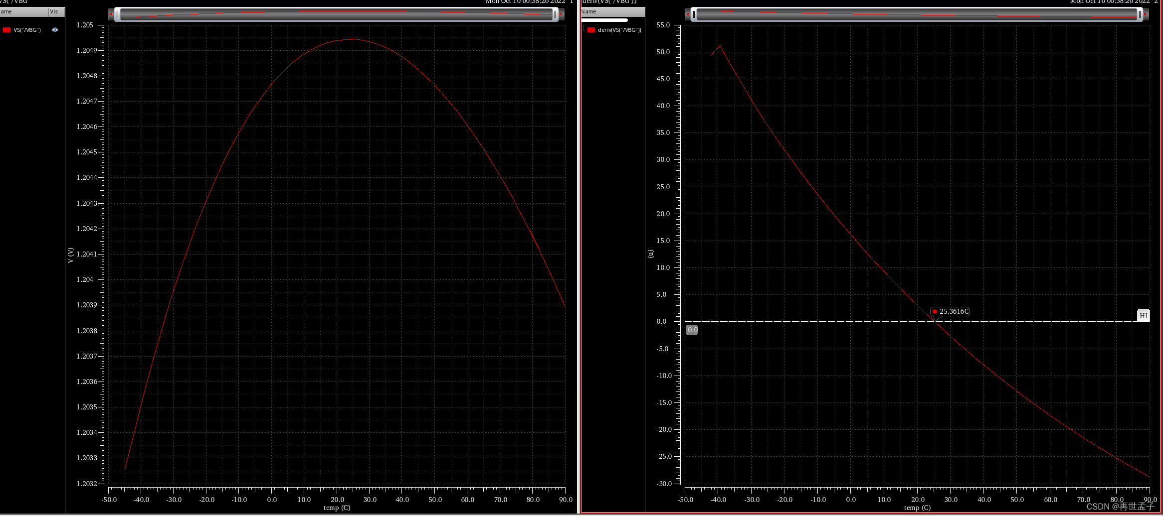Click the deriv curve's kink near -40 degrees

[719, 46]
